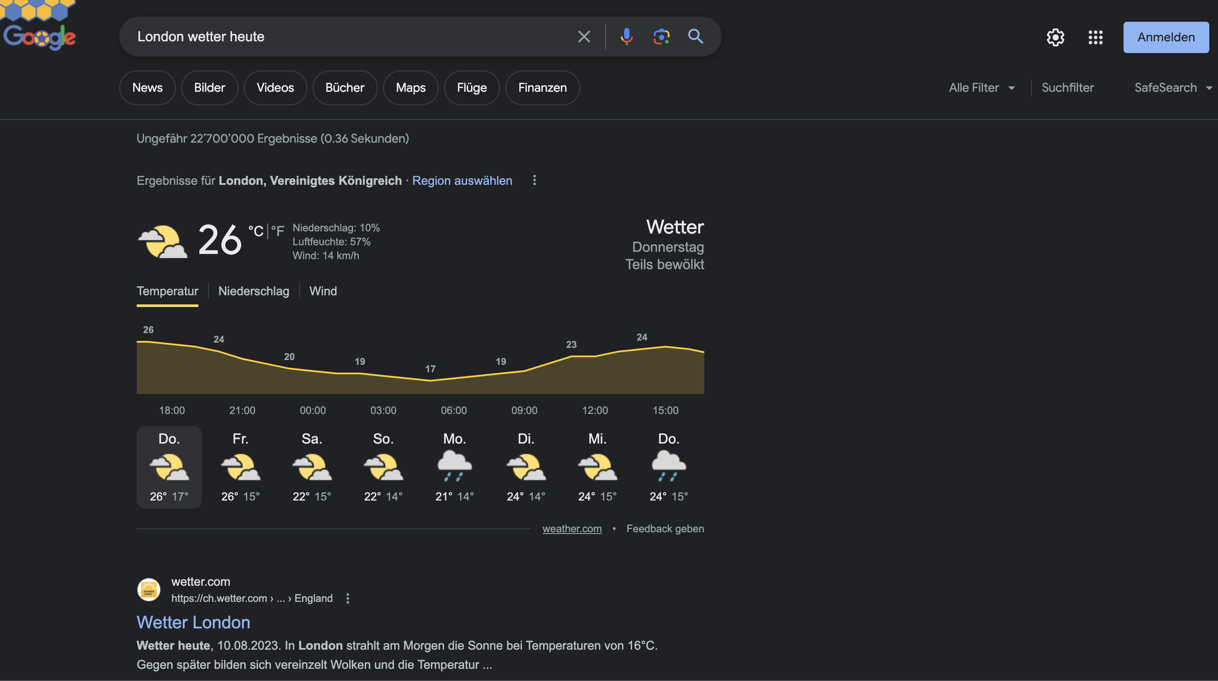Image resolution: width=1218 pixels, height=681 pixels.
Task: Switch temperature unit to °F
Action: pos(278,231)
